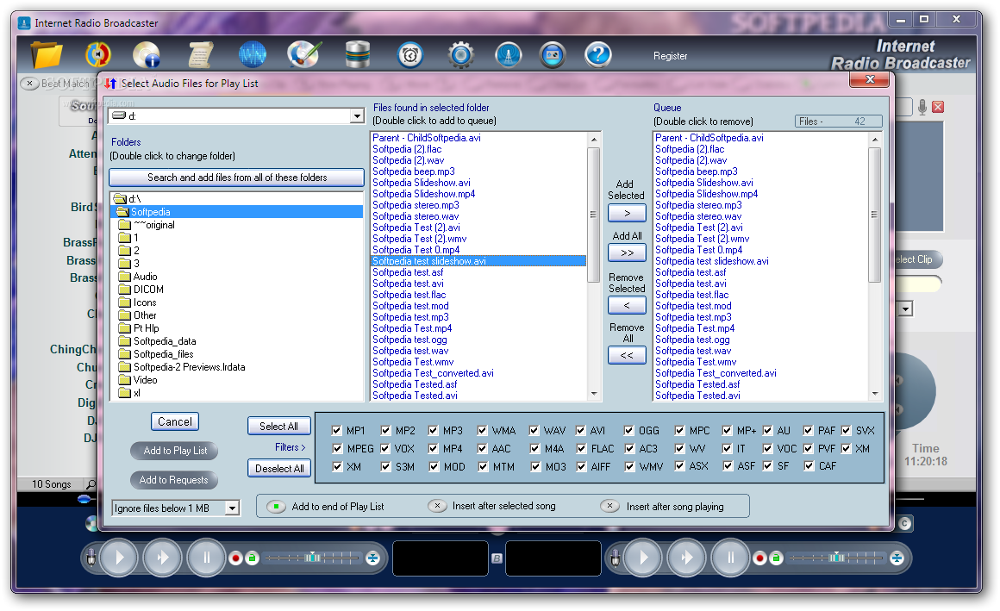Open the CD info toolbar icon
This screenshot has width=1000, height=611.
point(146,55)
